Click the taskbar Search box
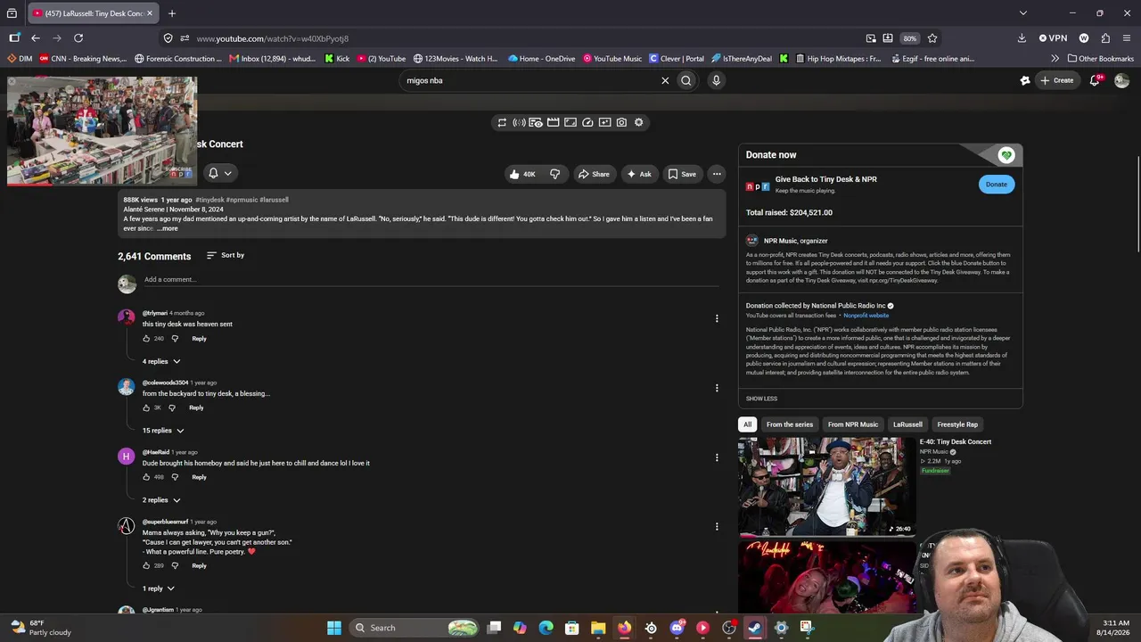This screenshot has width=1141, height=642. [x=415, y=628]
